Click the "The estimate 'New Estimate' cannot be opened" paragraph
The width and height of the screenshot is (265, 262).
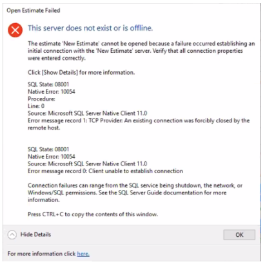coord(141,51)
